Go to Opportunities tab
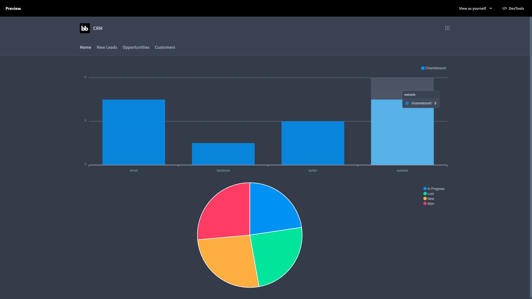The width and height of the screenshot is (532, 299). click(x=136, y=47)
